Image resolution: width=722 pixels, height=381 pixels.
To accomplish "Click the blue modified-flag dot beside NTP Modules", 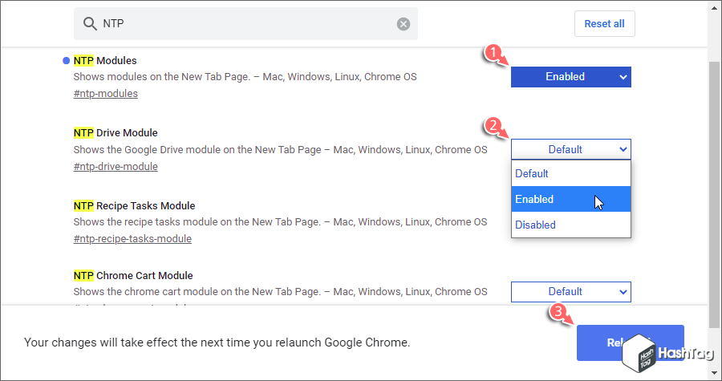I will (x=66, y=61).
